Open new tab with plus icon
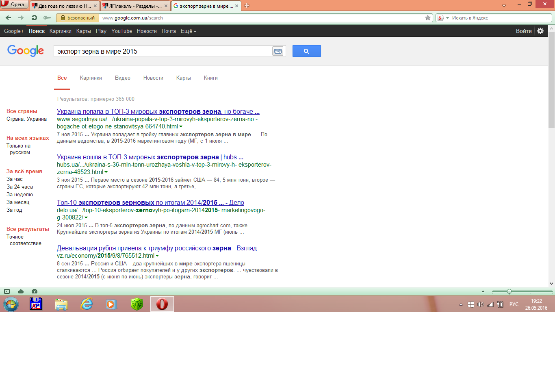Screen dimensions: 555x367 point(247,6)
